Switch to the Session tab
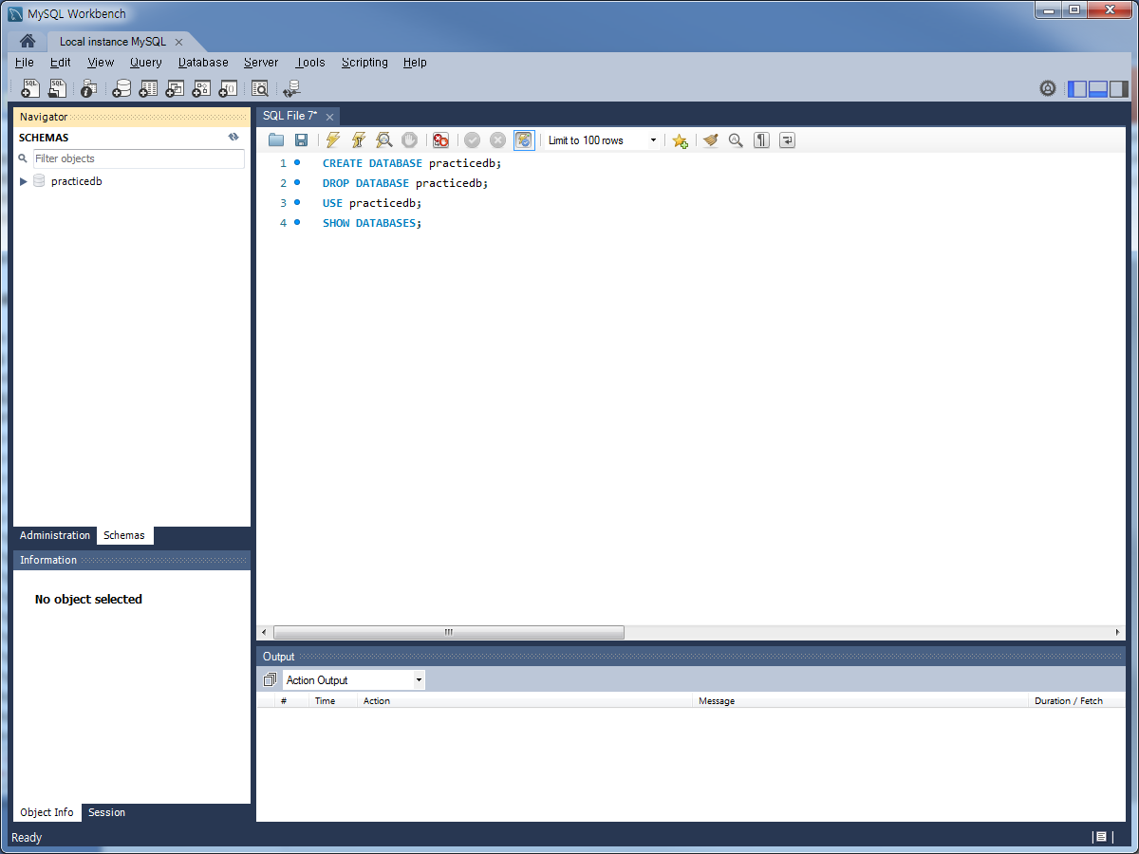The height and width of the screenshot is (854, 1139). (106, 812)
